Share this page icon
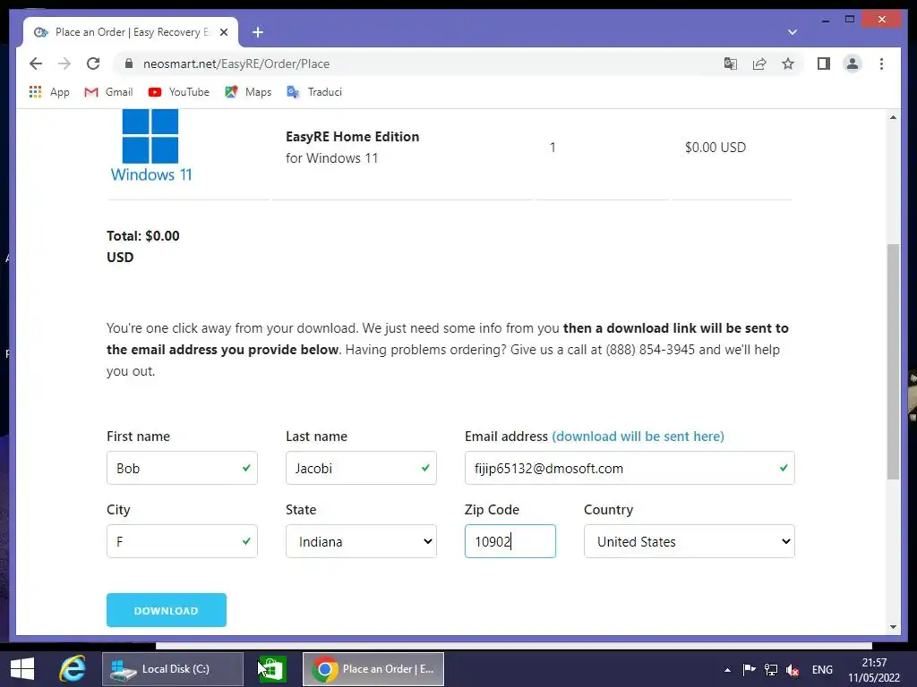This screenshot has height=687, width=917. tap(759, 64)
